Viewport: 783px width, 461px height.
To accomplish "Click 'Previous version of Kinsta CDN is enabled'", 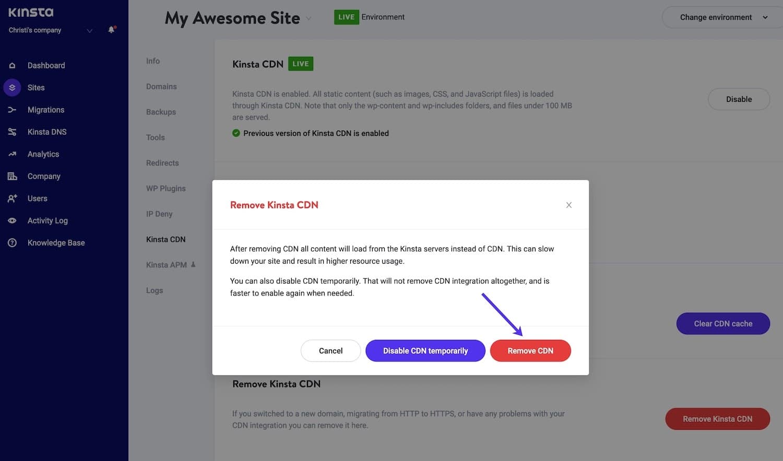I will pos(316,133).
